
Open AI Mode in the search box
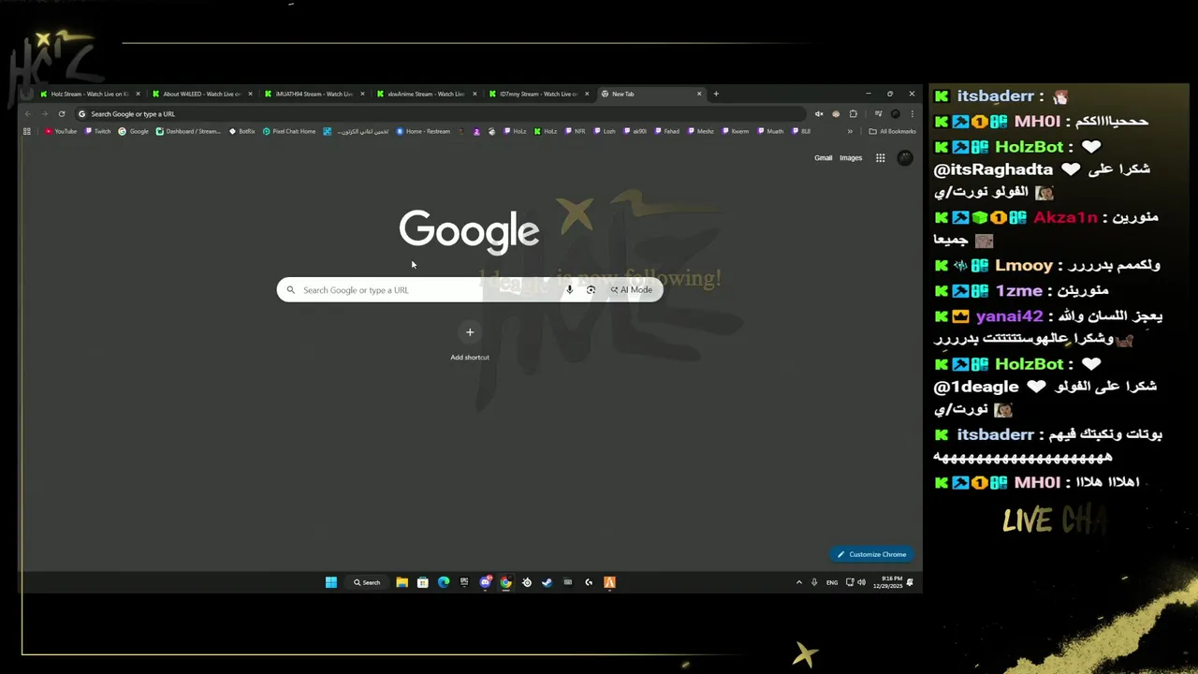pos(632,290)
